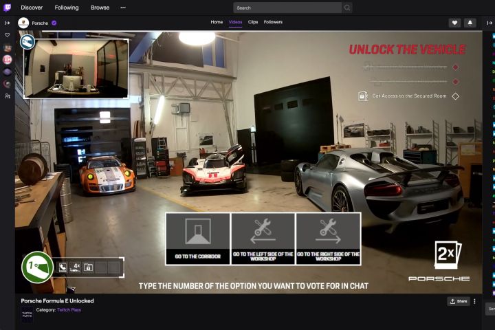Click the Share button below the video
495x330 pixels.
(458, 301)
